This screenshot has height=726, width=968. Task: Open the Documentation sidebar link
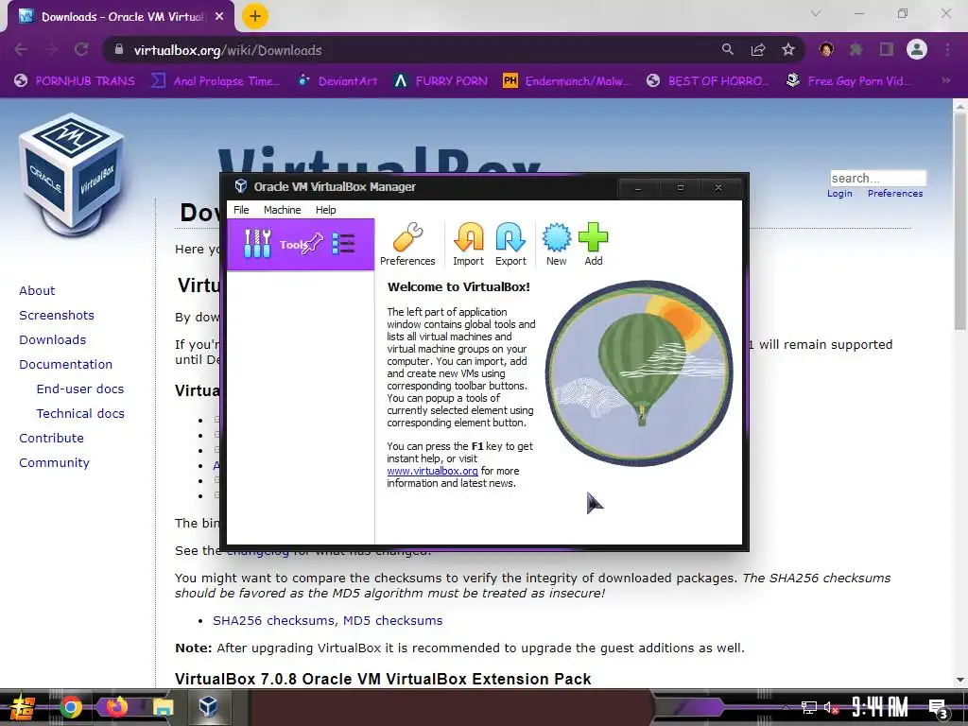(x=65, y=365)
